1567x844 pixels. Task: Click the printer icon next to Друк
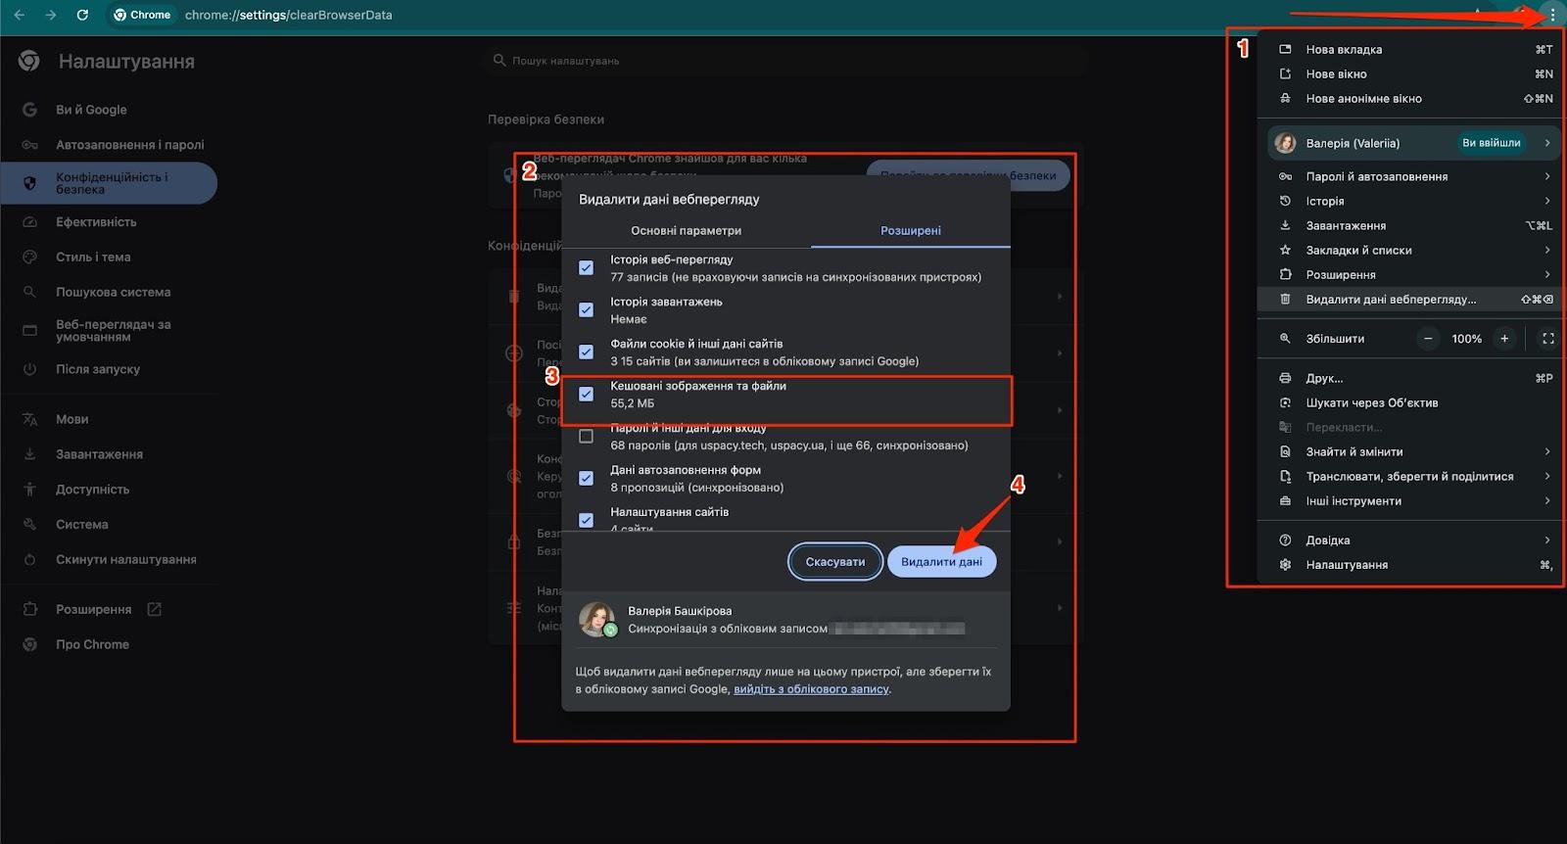[x=1285, y=378]
